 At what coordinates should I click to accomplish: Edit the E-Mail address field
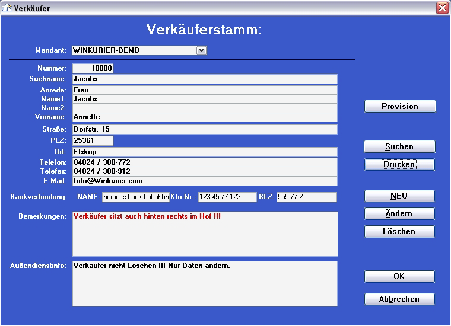pos(204,181)
